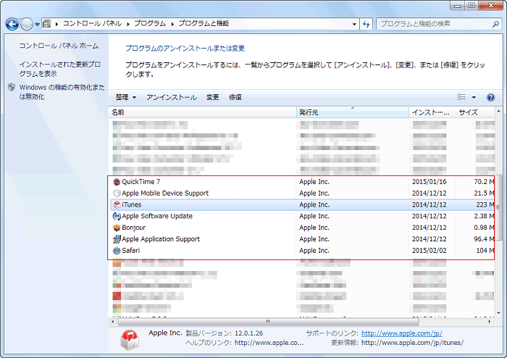
Task: Select the Safari icon
Action: click(x=117, y=251)
